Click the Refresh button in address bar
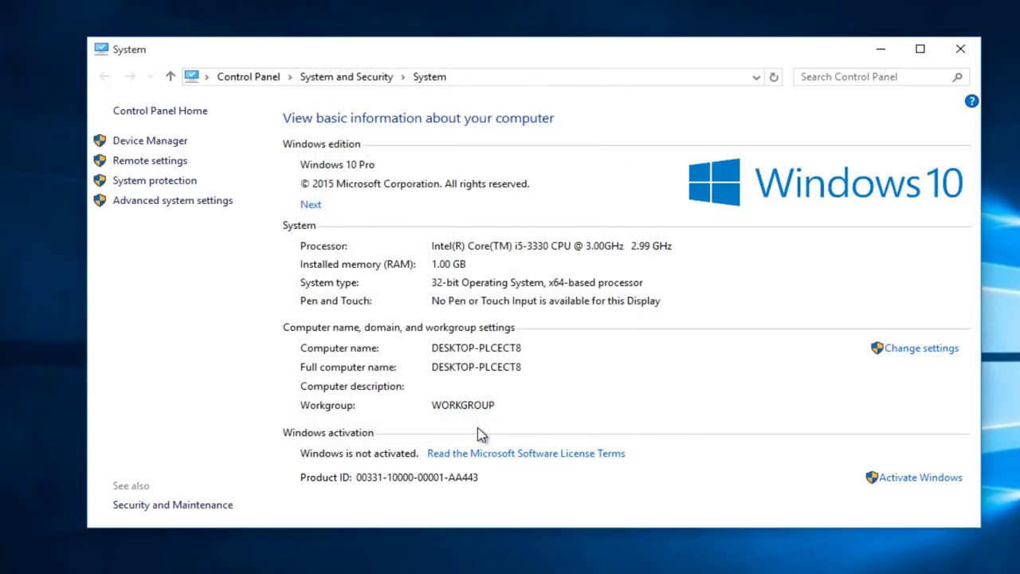Image resolution: width=1020 pixels, height=574 pixels. click(774, 77)
